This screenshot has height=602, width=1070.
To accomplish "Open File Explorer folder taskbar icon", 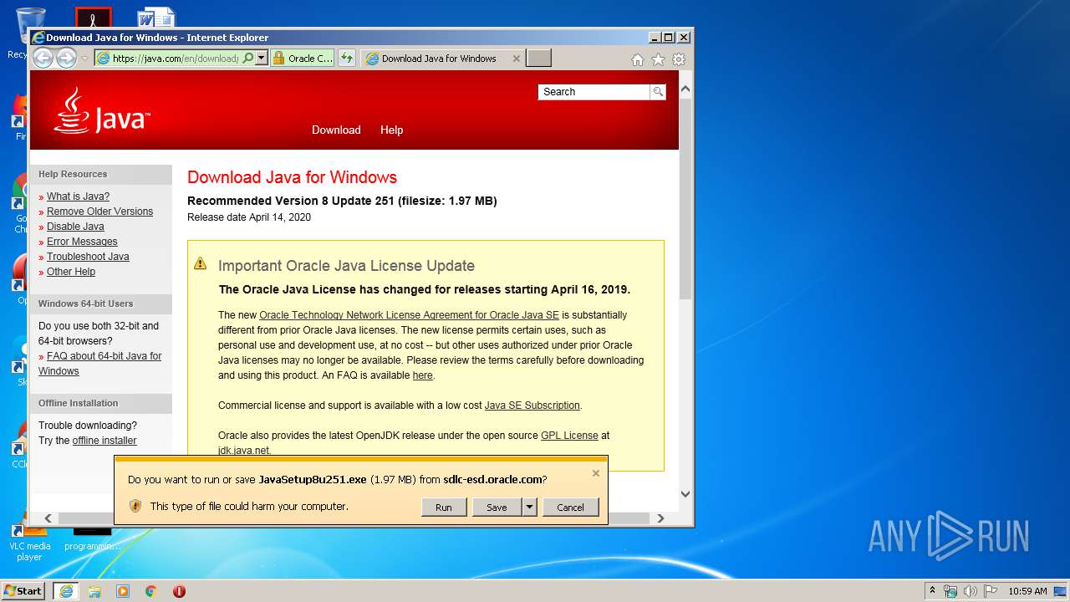I will coord(94,591).
